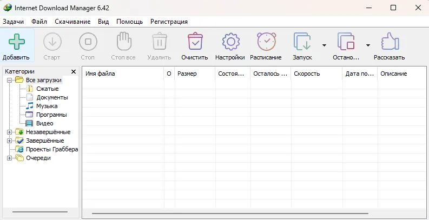The height and width of the screenshot is (220, 429).
Task: Click the Стоп все hand icon
Action: (x=124, y=41)
